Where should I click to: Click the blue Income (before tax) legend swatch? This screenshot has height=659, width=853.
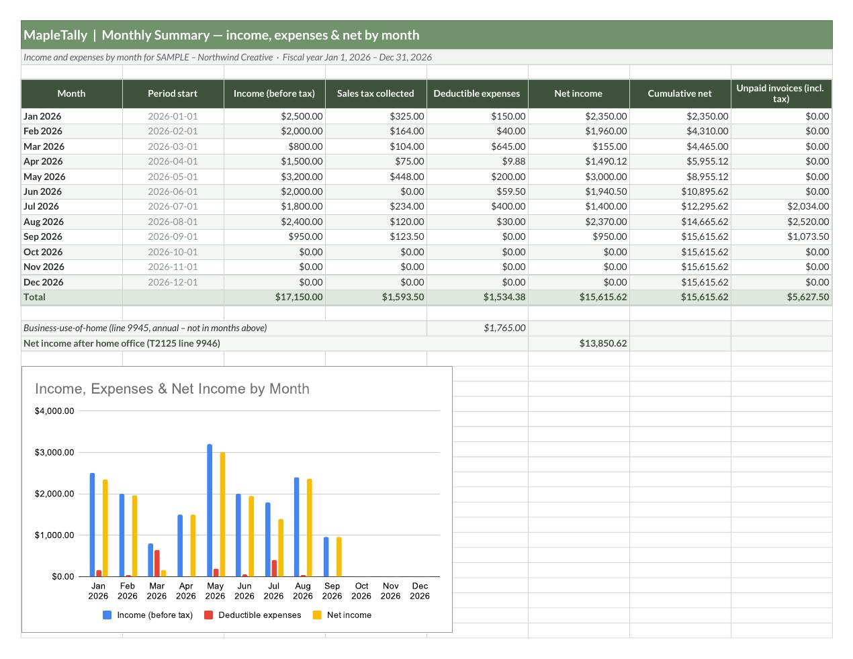point(107,615)
